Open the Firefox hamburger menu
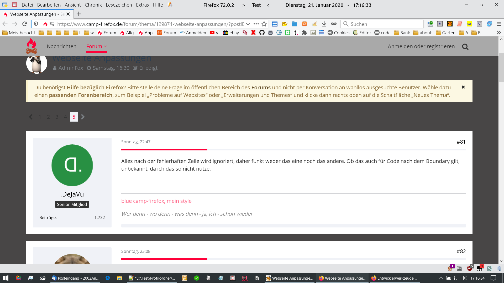 pyautogui.click(x=499, y=24)
